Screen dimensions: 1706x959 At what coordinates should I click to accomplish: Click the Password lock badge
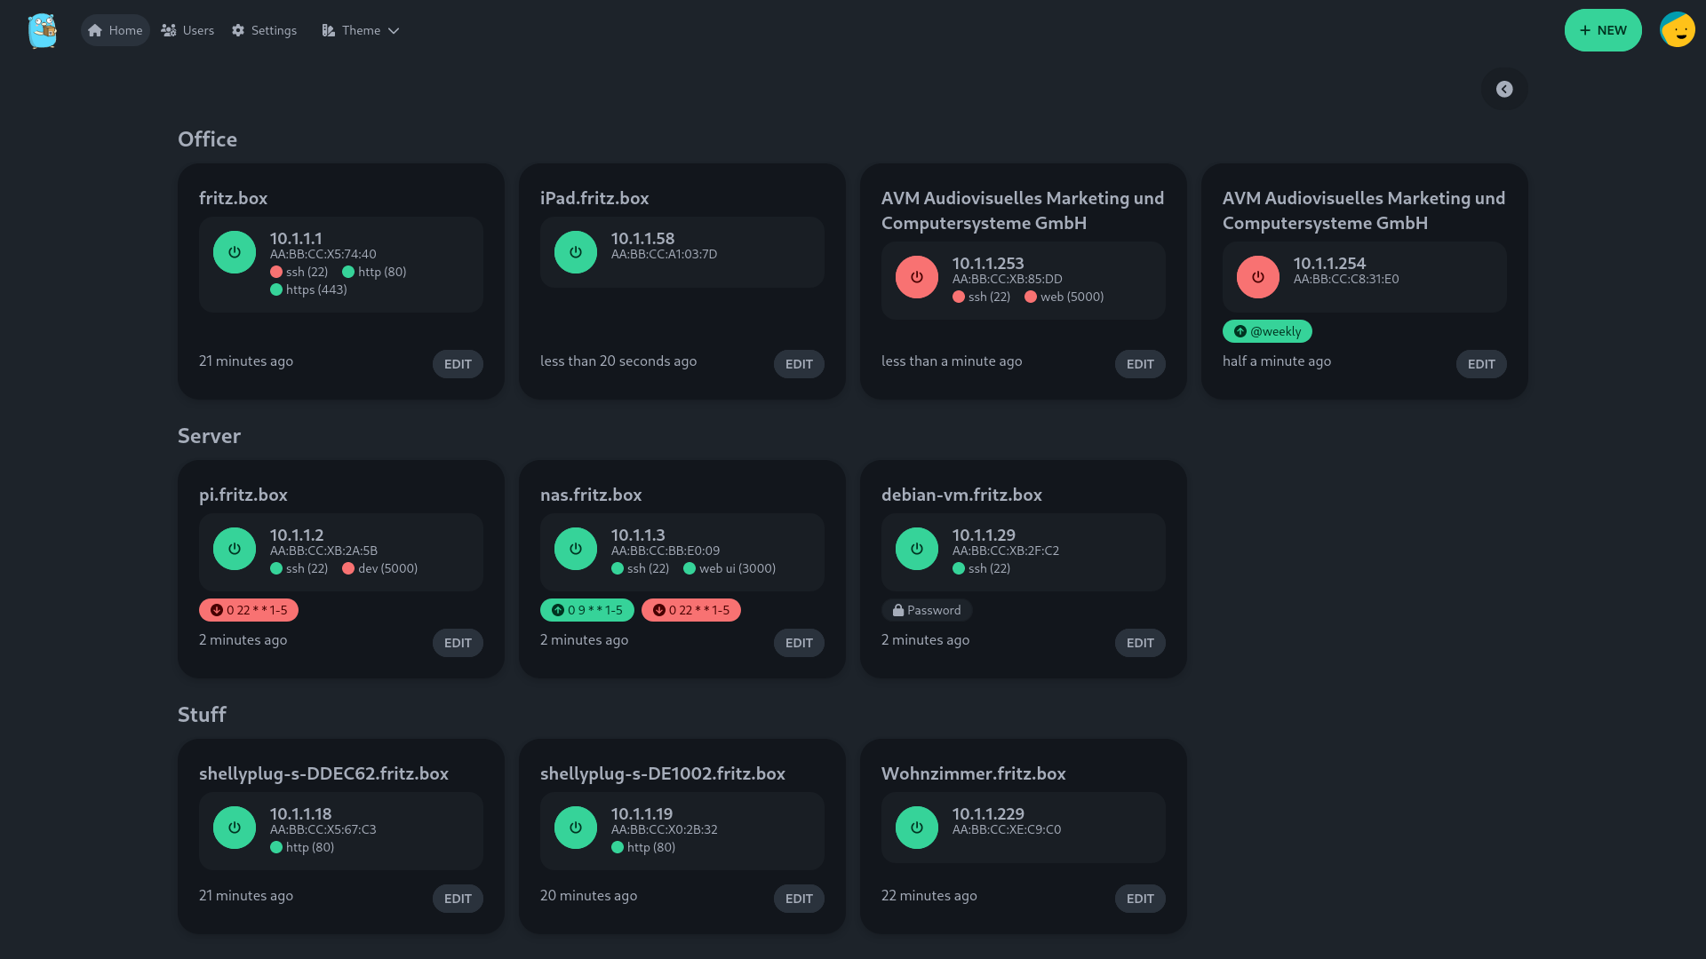tap(926, 610)
